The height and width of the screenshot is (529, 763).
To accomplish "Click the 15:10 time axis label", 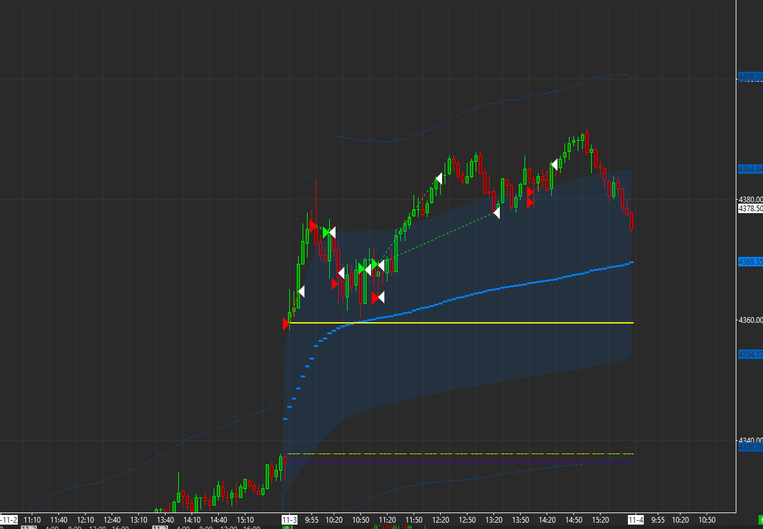I will click(245, 519).
